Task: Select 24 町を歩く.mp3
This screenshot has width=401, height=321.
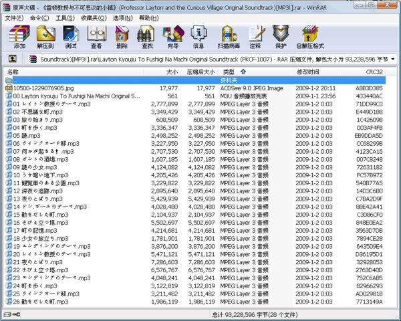Action: pyautogui.click(x=35, y=286)
